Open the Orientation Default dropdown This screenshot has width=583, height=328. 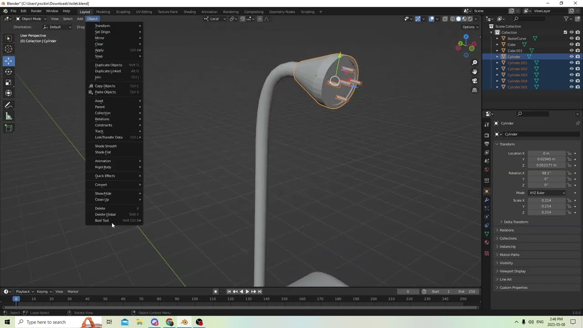pyautogui.click(x=57, y=27)
